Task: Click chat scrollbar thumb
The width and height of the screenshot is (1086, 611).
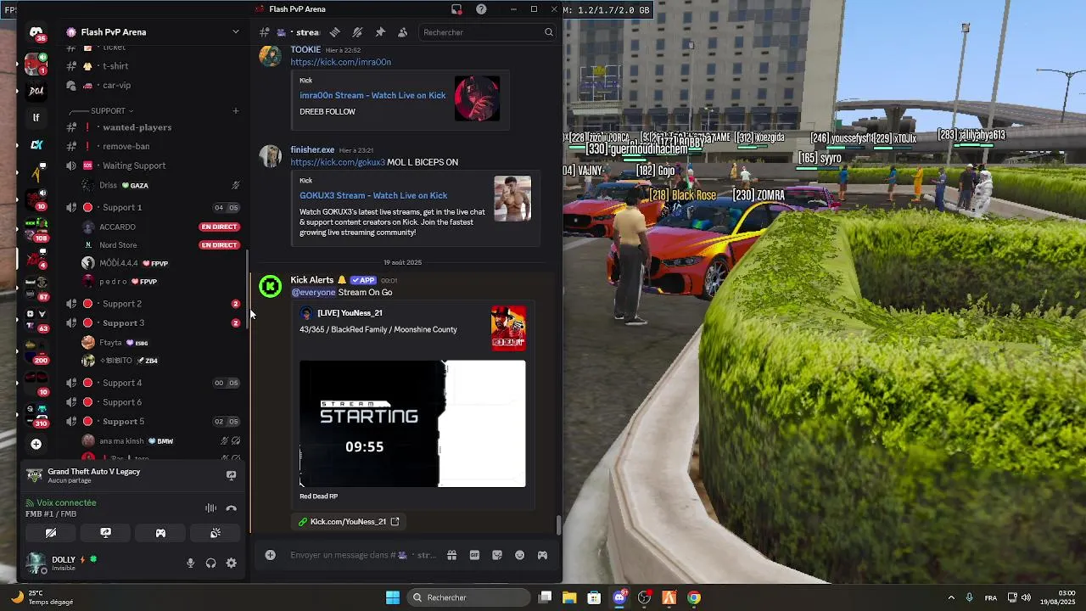Action: click(x=558, y=525)
